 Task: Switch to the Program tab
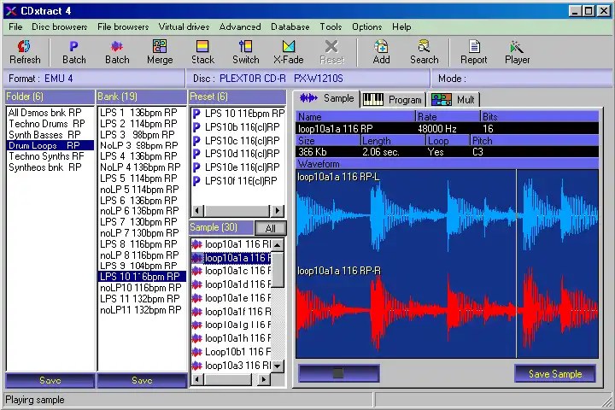click(393, 100)
